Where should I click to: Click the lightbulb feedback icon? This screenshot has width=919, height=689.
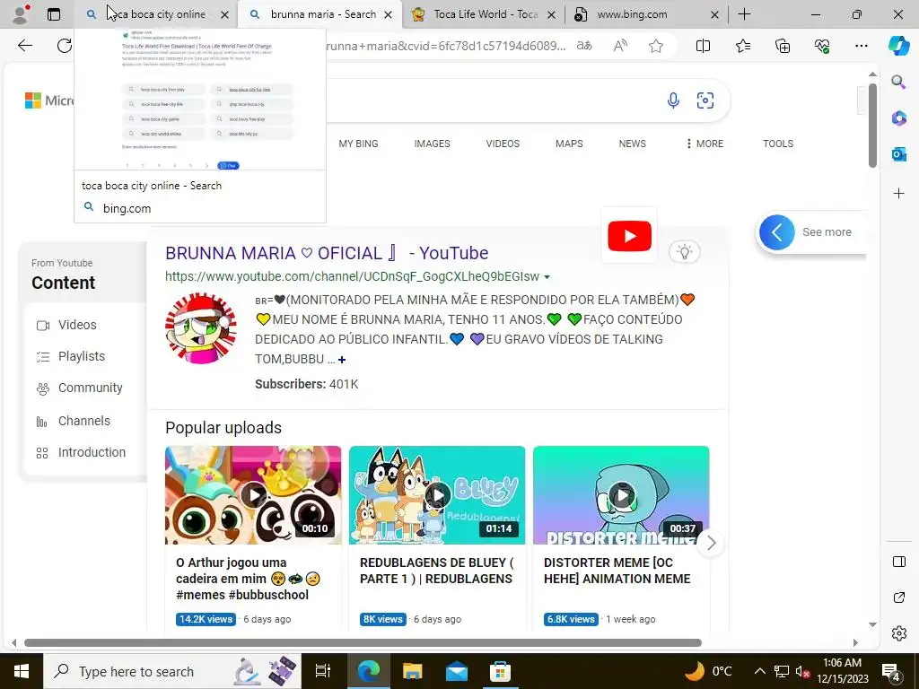pos(684,252)
